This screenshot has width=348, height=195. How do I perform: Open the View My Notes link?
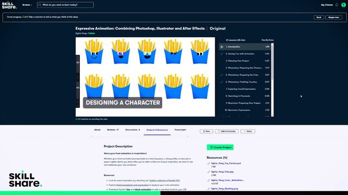pos(268,40)
